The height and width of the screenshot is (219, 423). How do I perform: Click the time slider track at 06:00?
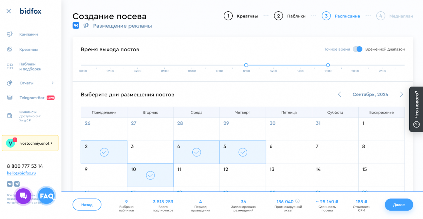165,65
